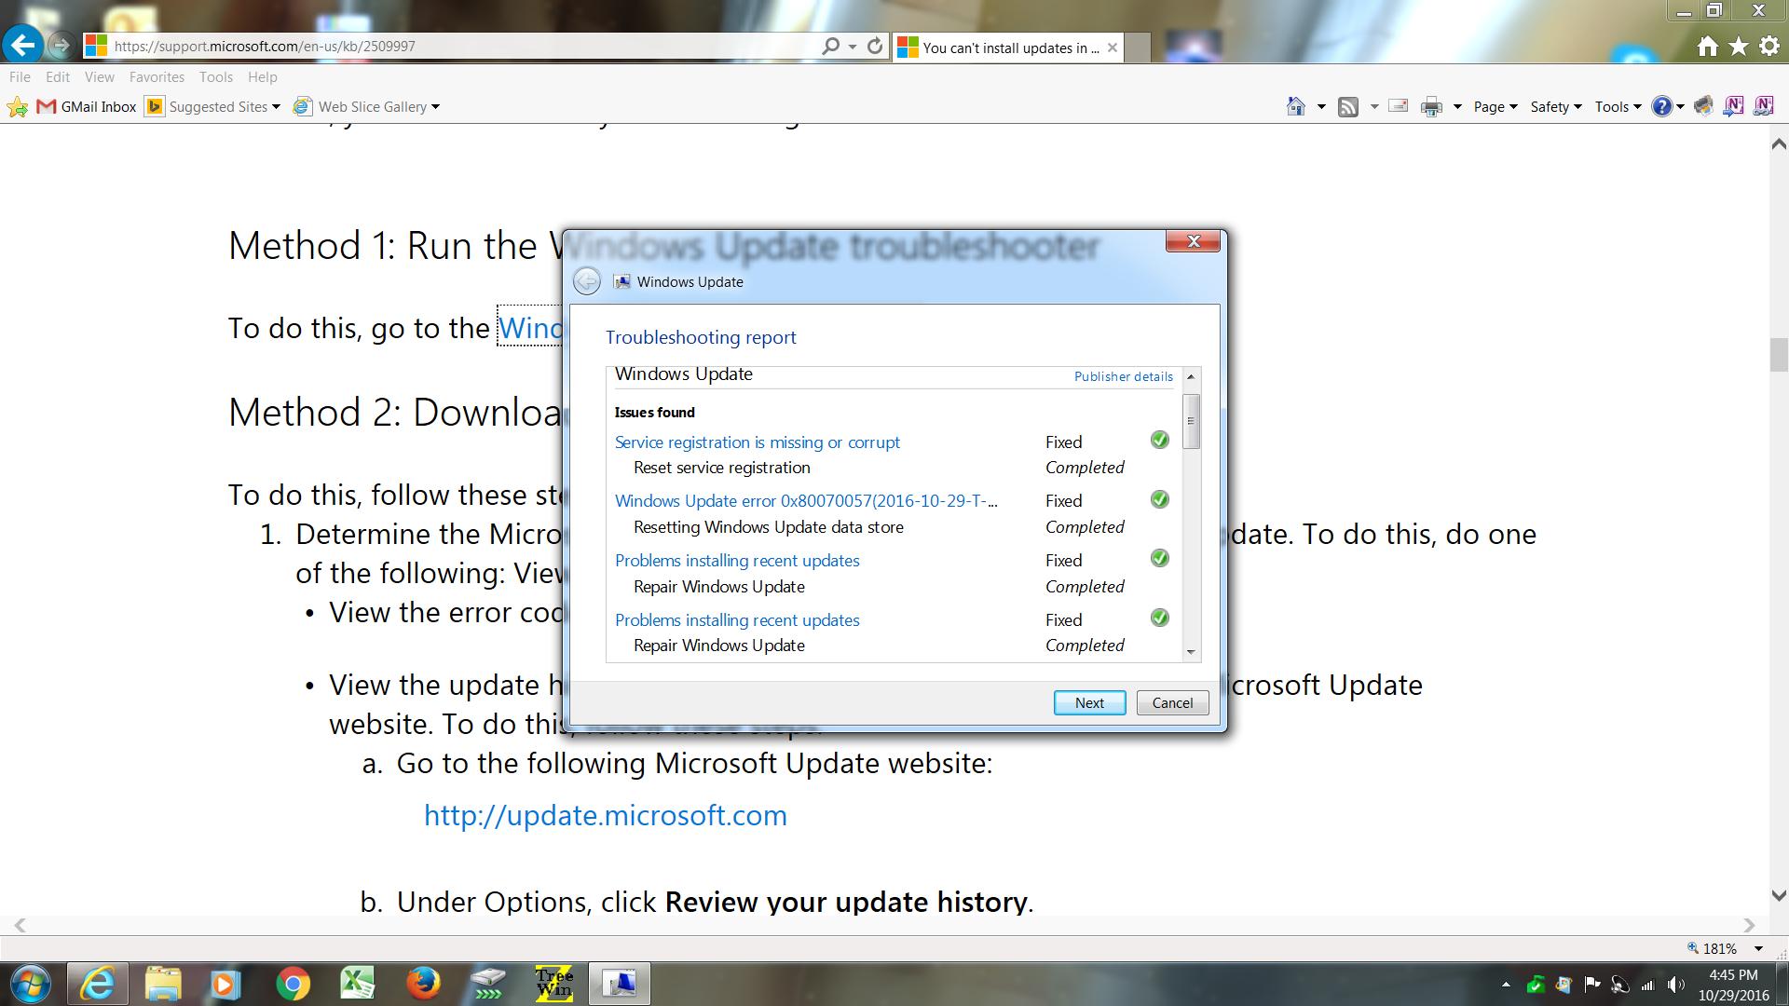
Task: Open Google Chrome from the taskbar
Action: coord(293,984)
